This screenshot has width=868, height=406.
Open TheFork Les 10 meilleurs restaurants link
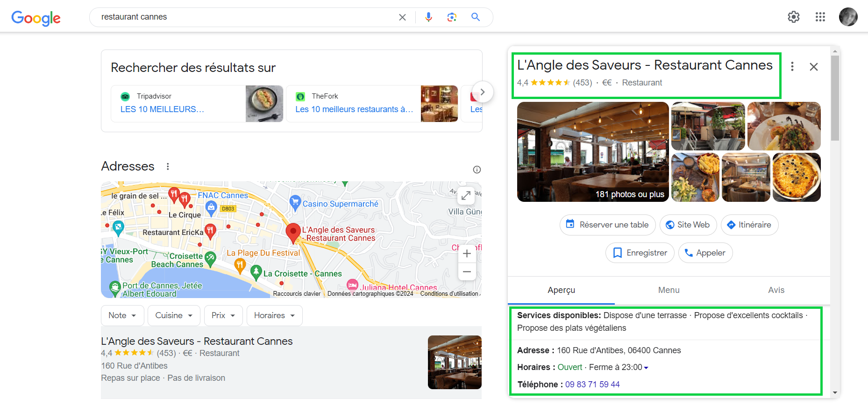coord(354,109)
